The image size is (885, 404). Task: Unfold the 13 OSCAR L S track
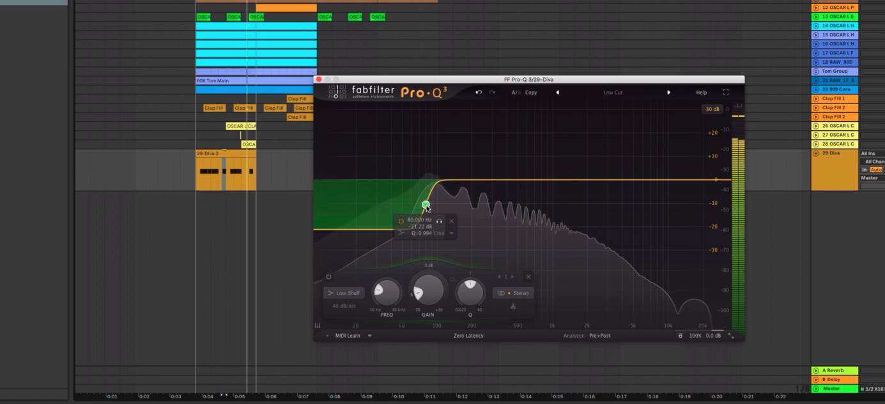(816, 17)
